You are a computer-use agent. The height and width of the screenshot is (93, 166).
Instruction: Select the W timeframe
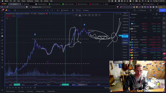pyautogui.click(x=50, y=10)
